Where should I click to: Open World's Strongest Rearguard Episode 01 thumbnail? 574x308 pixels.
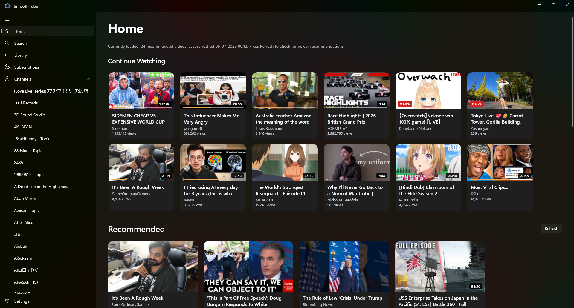coord(285,162)
